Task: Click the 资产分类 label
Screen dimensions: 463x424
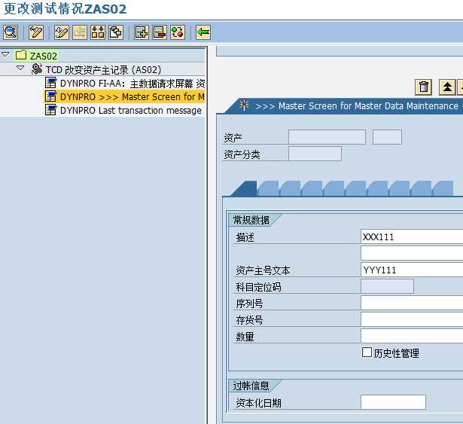Action: point(242,154)
